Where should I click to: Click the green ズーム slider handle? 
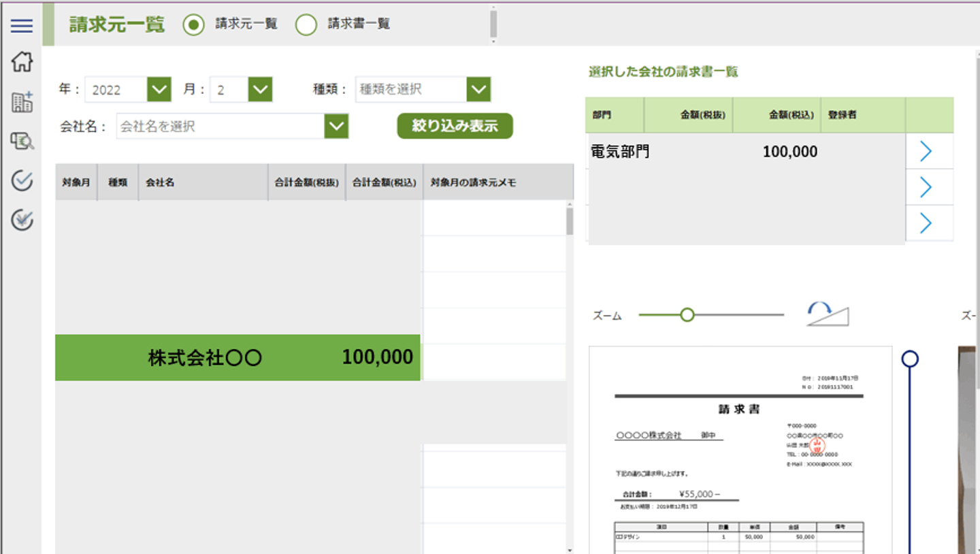point(687,314)
